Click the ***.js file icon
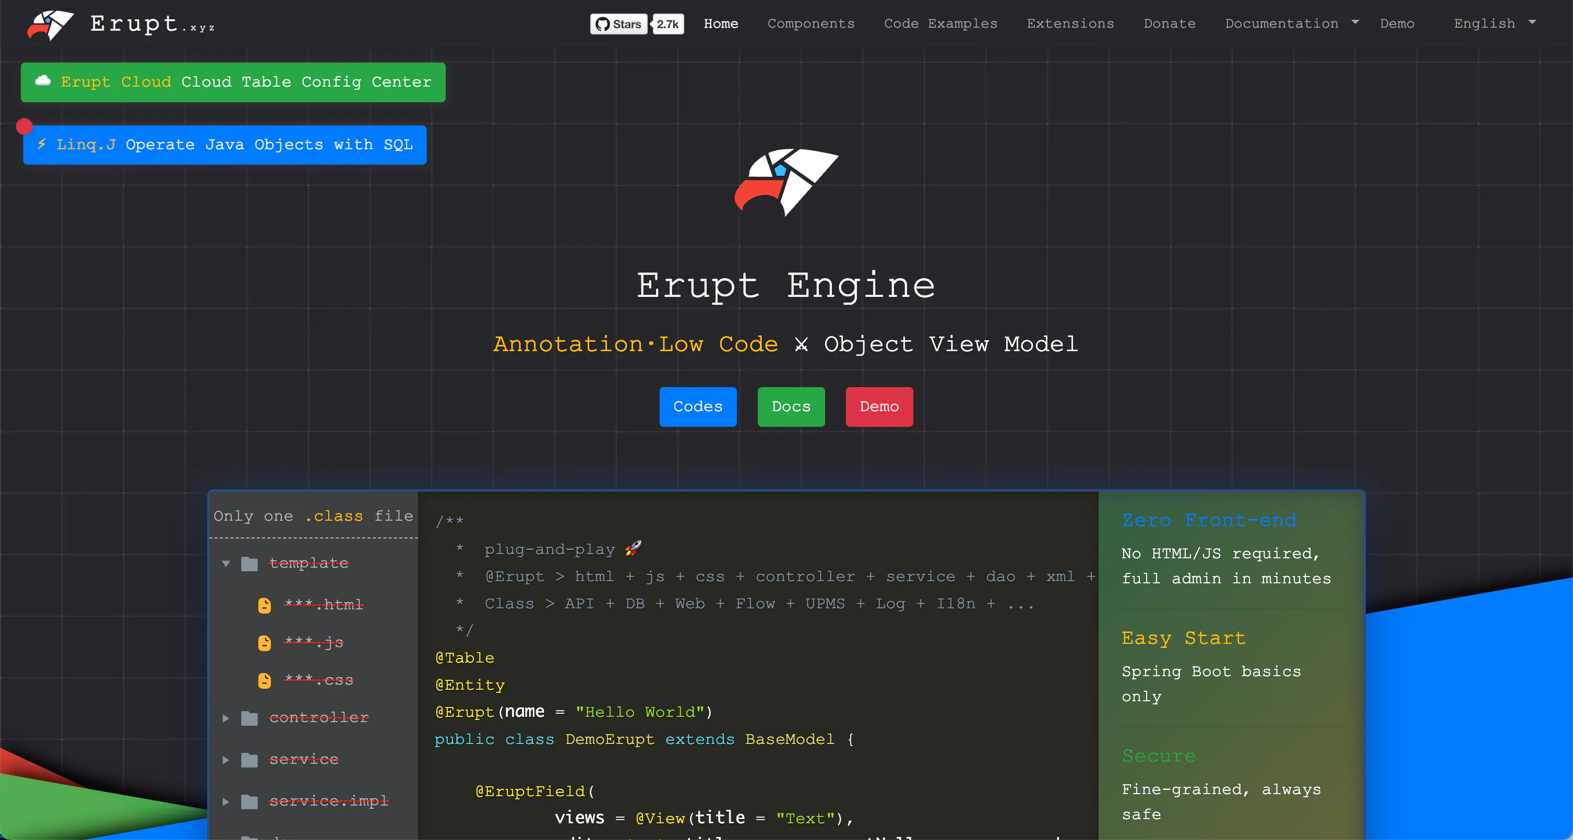 click(265, 643)
